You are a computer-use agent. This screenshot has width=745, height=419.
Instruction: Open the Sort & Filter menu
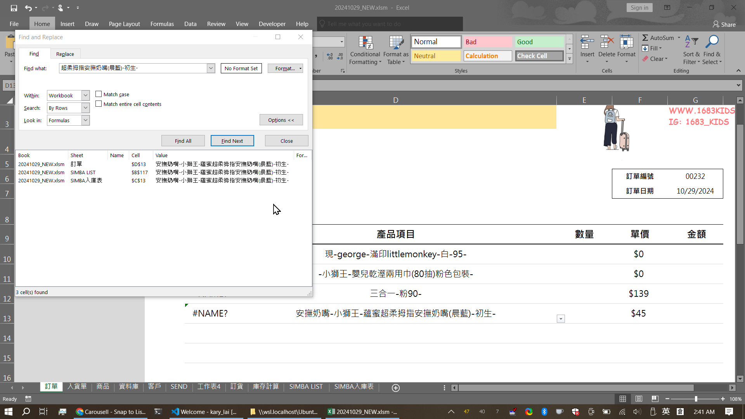[x=691, y=50]
